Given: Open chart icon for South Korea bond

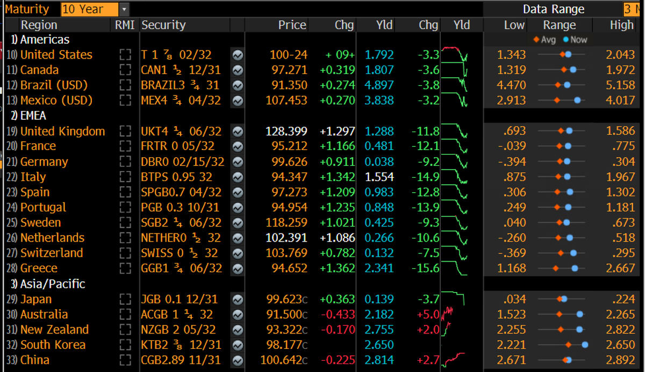Looking at the screenshot, I should point(237,345).
